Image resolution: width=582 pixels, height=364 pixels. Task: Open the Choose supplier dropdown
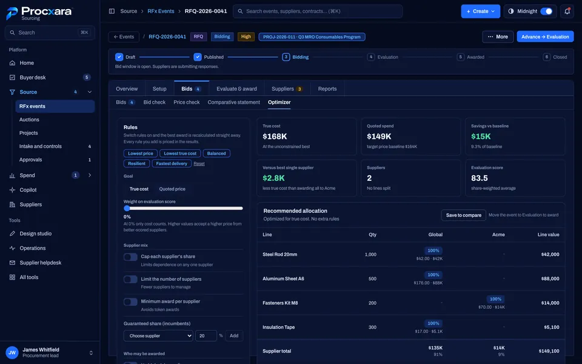158,335
